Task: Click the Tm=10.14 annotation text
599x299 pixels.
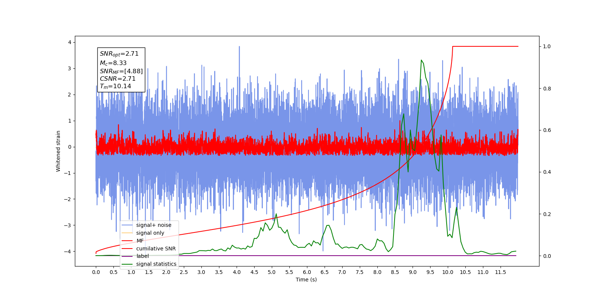Action: (x=115, y=86)
